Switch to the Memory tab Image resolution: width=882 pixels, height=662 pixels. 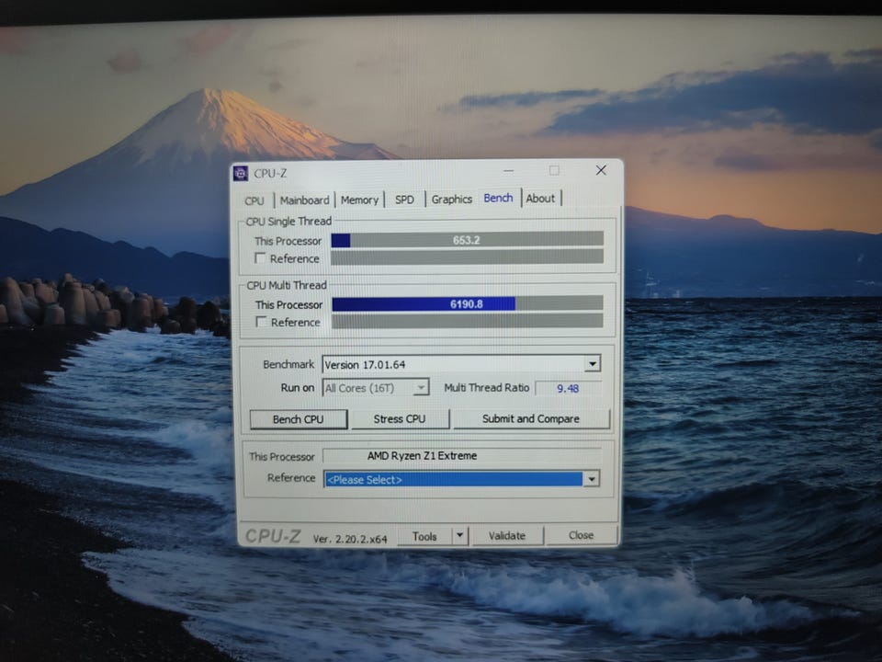[x=359, y=200]
